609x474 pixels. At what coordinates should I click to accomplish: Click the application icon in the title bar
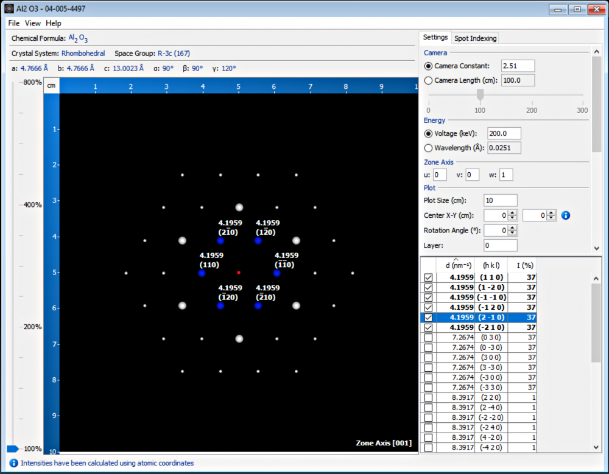[9, 9]
